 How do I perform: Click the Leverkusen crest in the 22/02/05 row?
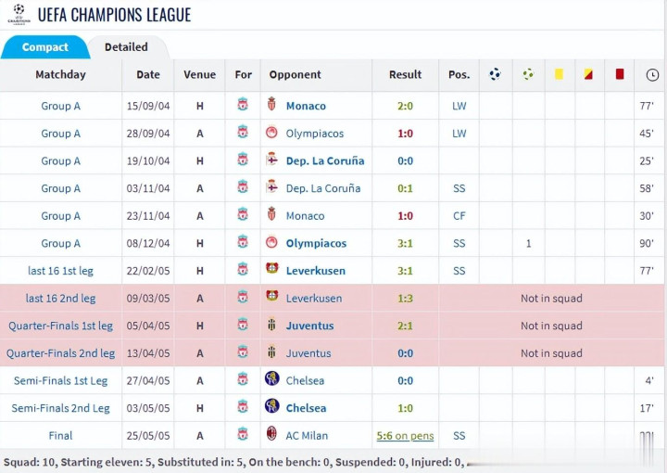271,271
